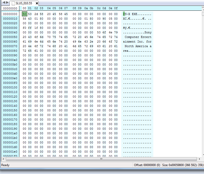Click ASCII text 'Computer Entert'

click(x=138, y=37)
